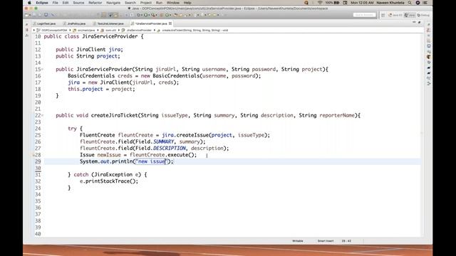Click cursor position '29 : 42' in status bar

(x=346, y=241)
